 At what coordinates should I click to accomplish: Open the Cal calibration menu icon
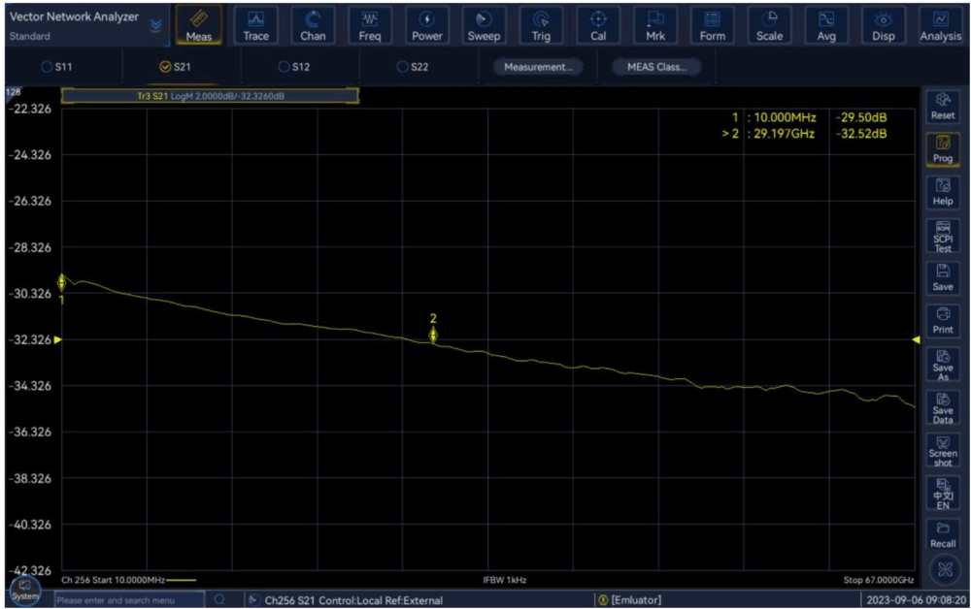pyautogui.click(x=598, y=25)
